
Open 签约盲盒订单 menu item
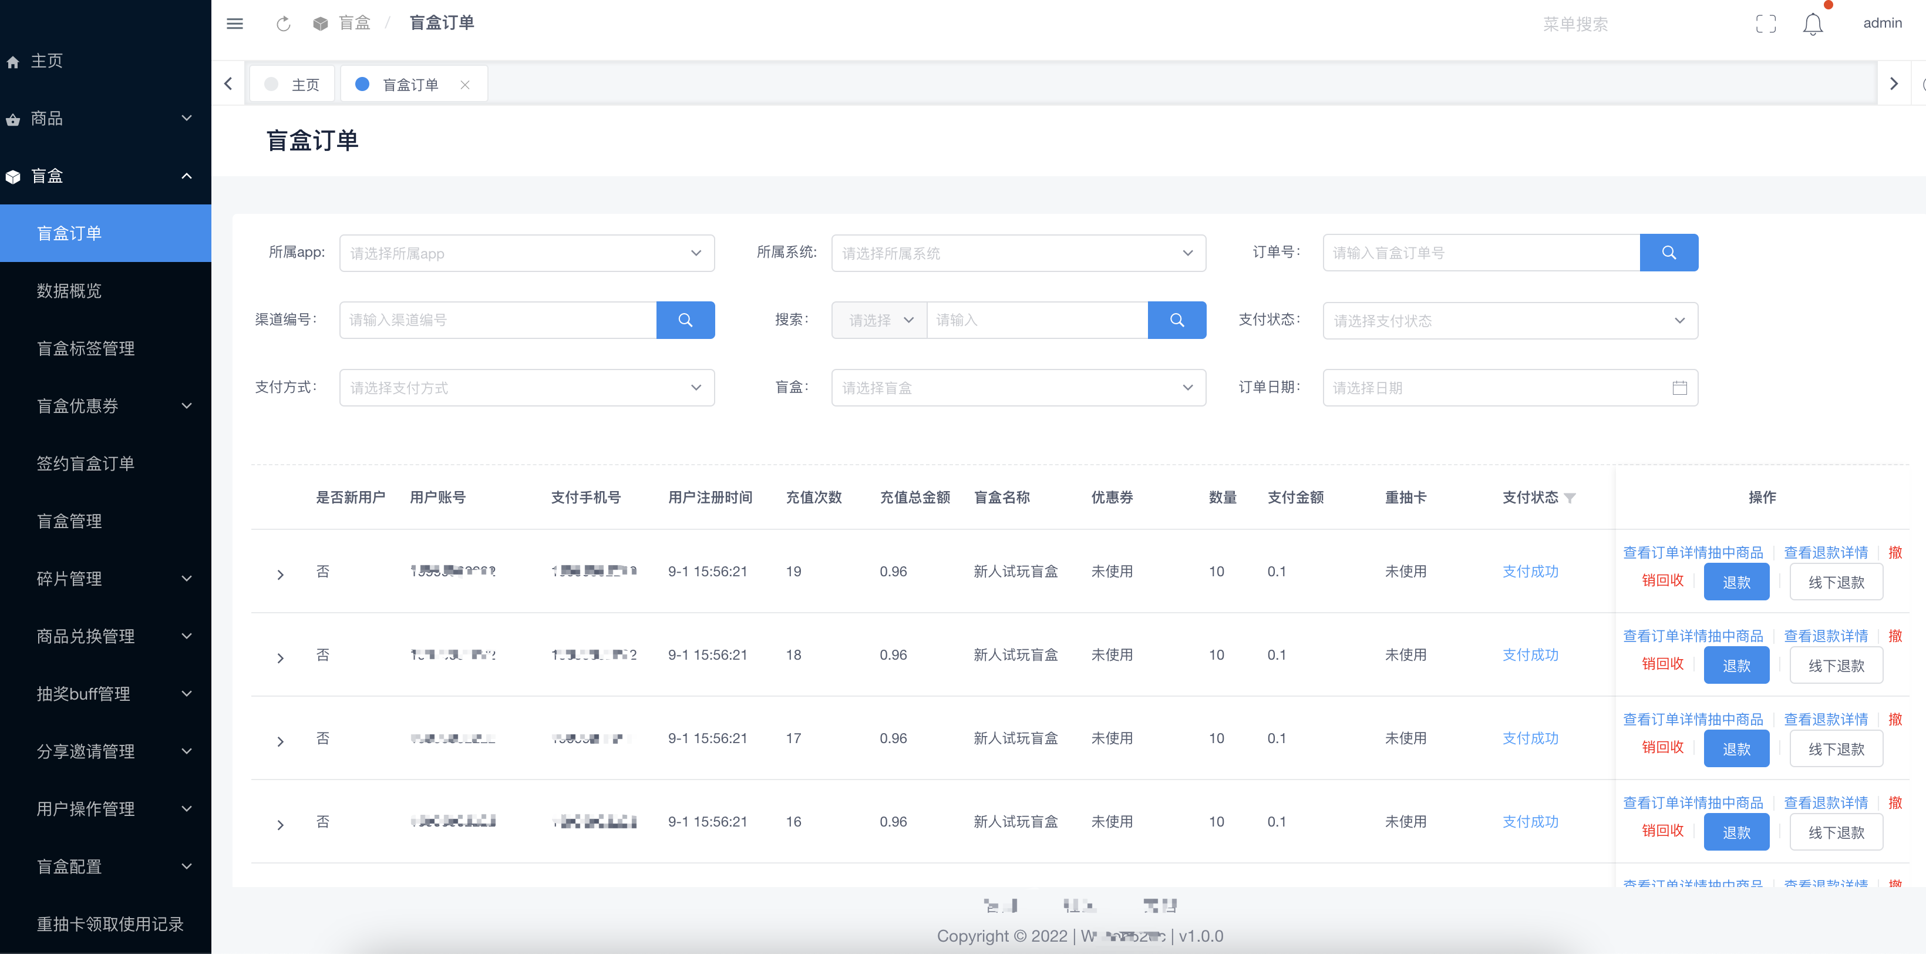click(x=106, y=463)
